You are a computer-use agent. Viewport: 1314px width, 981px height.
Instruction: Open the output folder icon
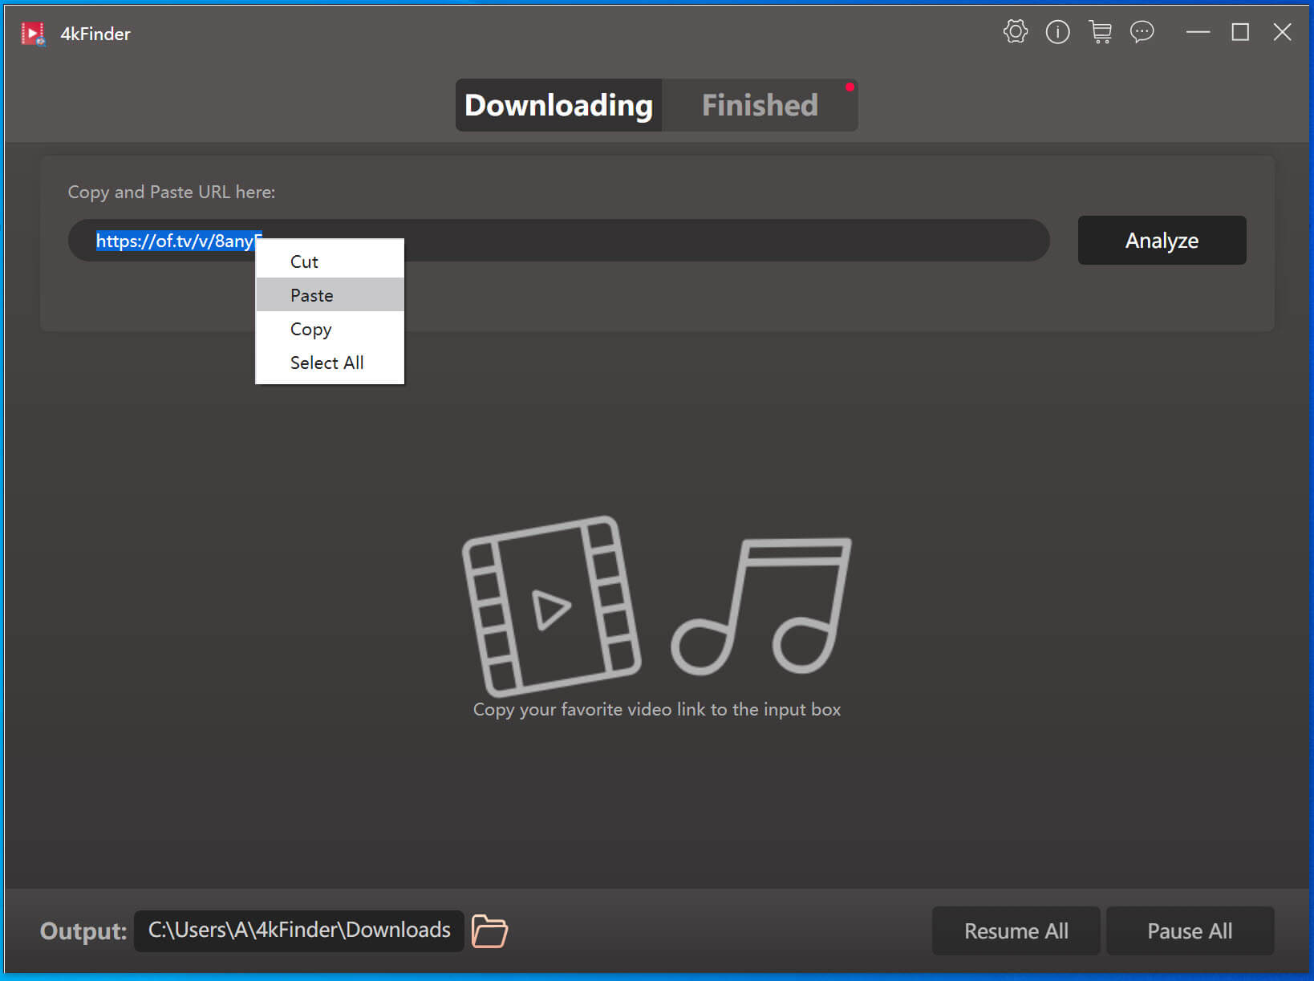(489, 930)
